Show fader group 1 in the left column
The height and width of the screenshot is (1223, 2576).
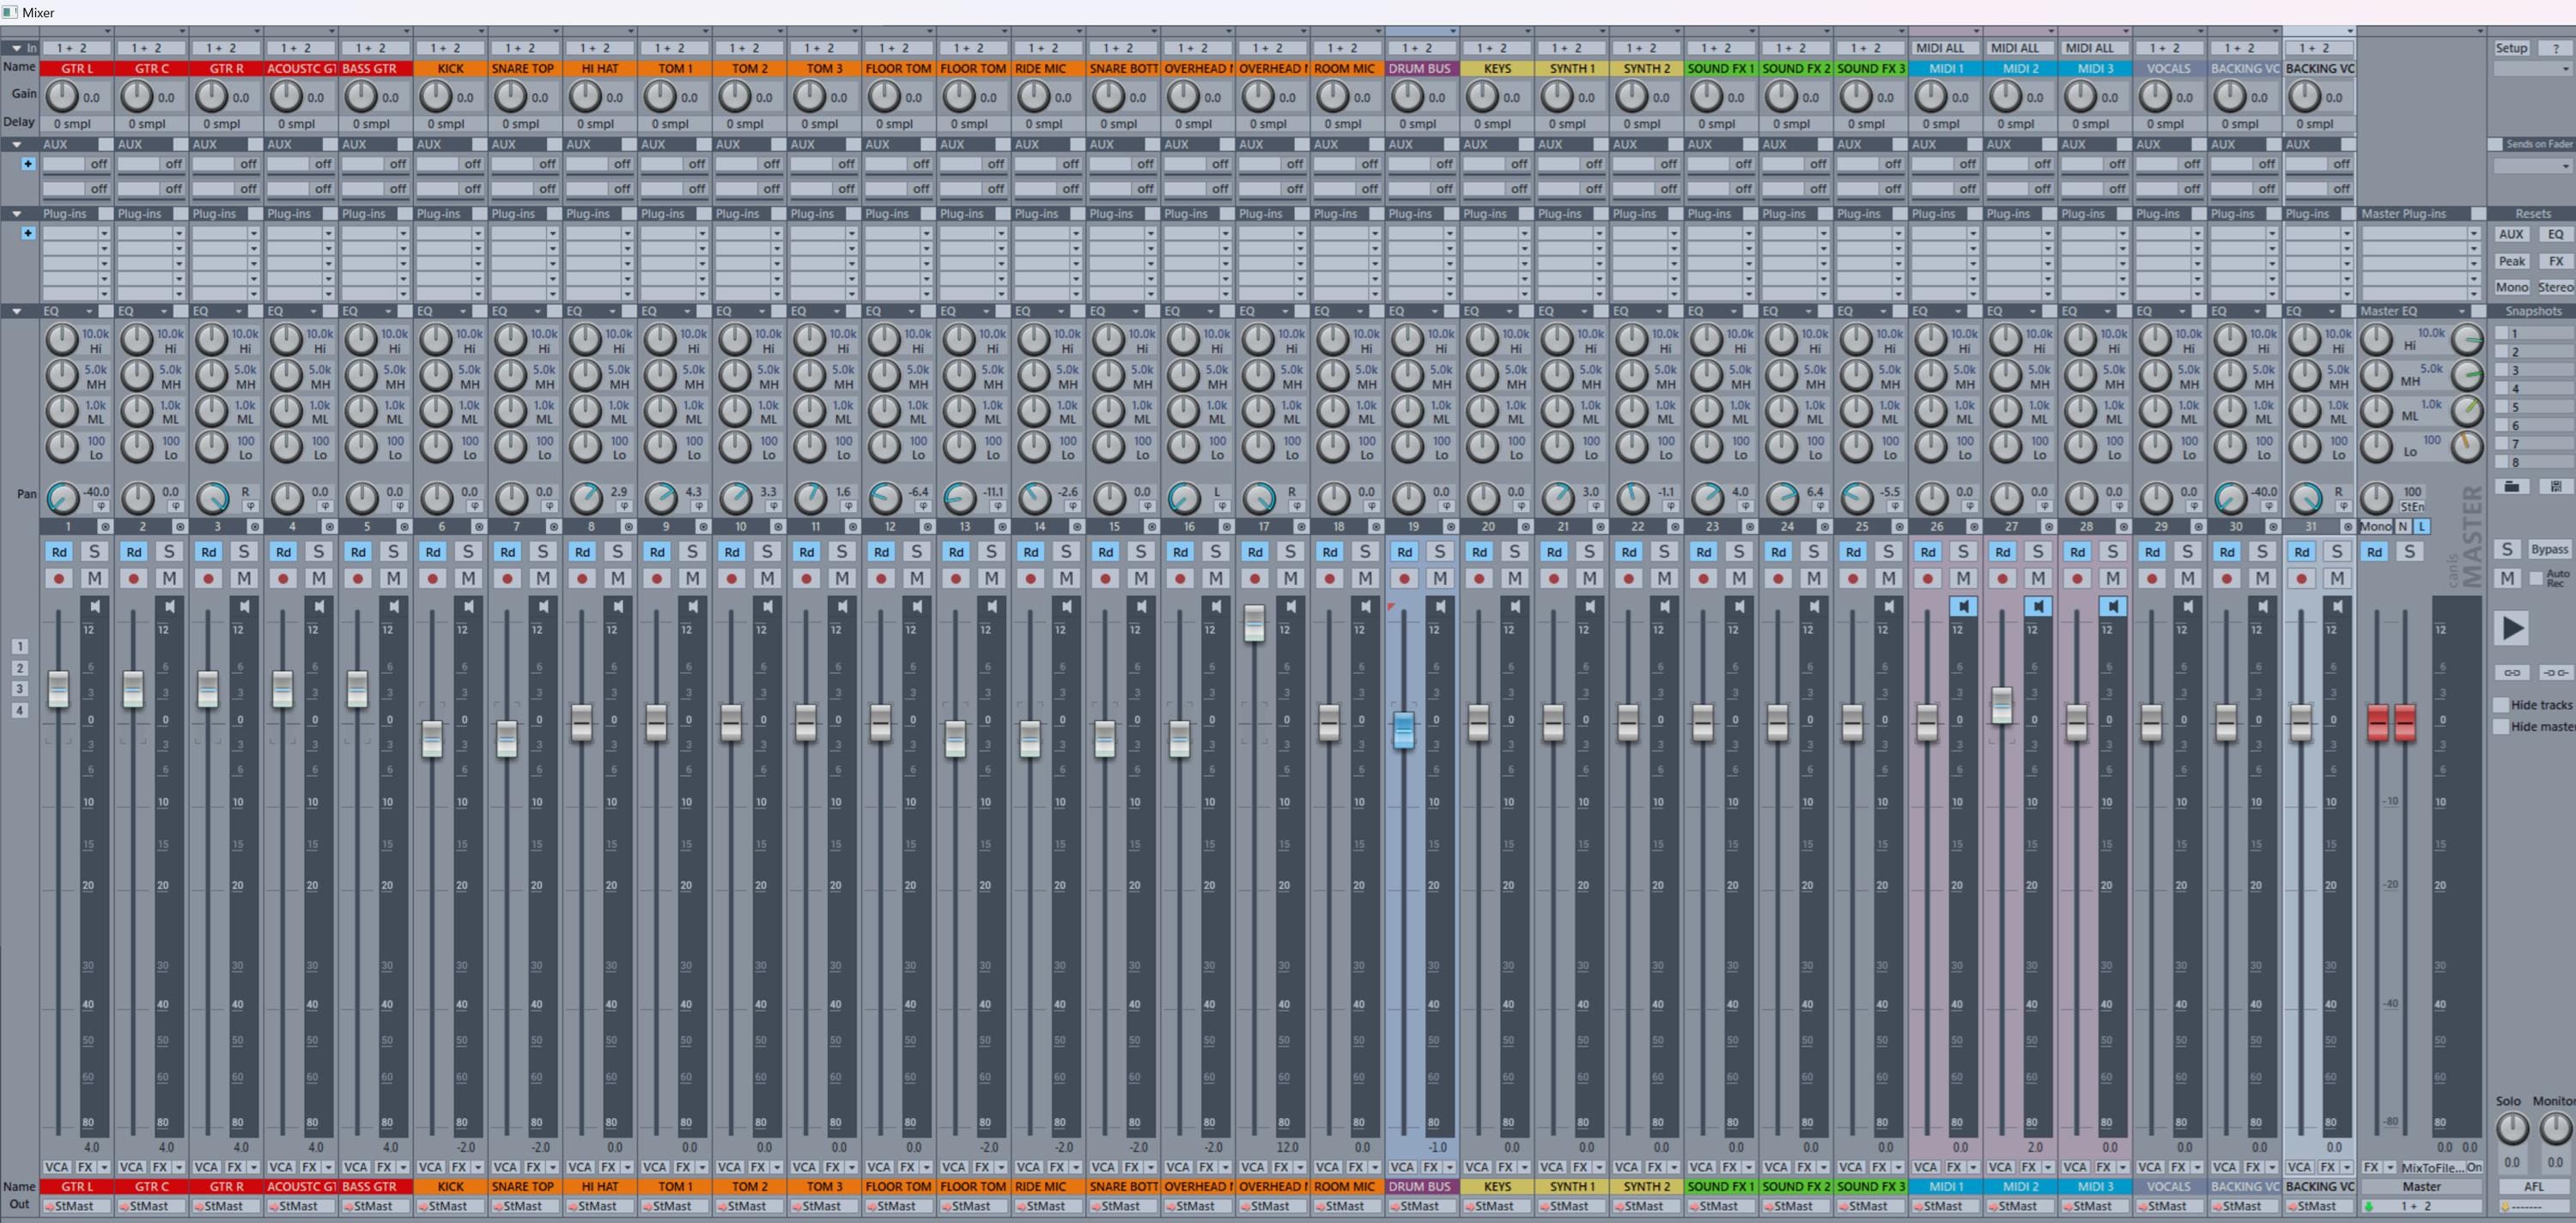[20, 646]
